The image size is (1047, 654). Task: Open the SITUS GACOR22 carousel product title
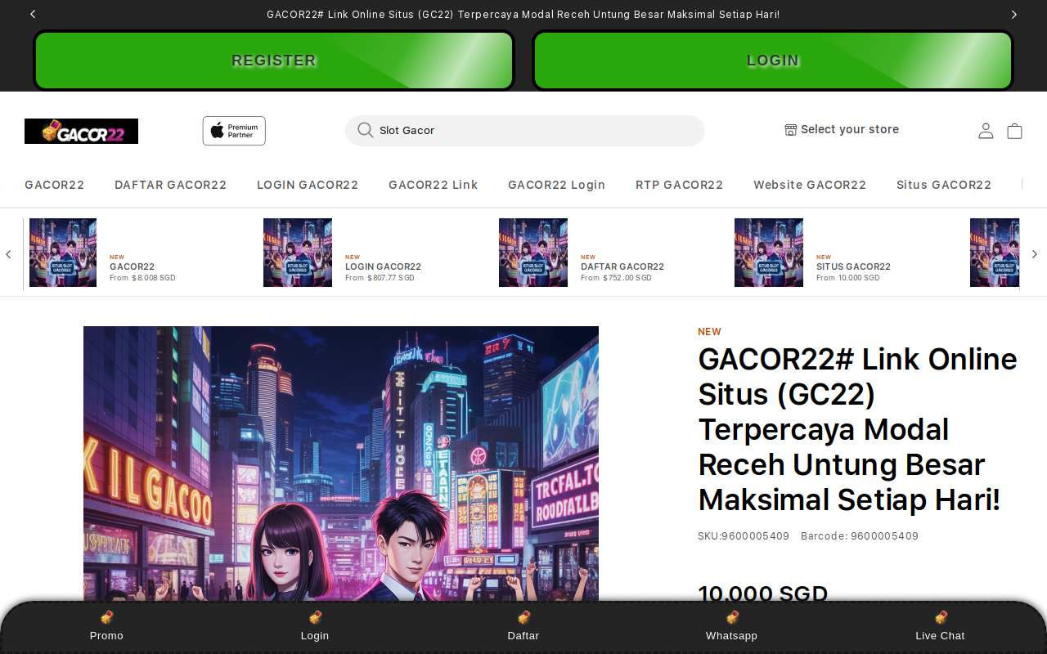click(x=854, y=267)
